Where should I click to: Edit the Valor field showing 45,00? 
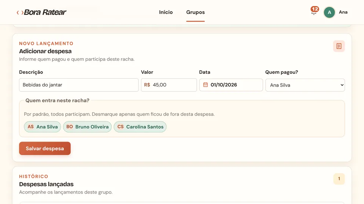click(169, 85)
